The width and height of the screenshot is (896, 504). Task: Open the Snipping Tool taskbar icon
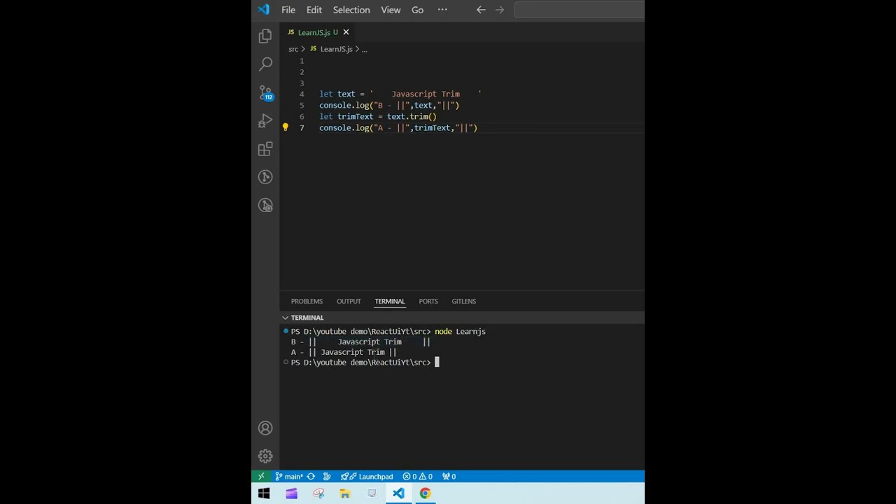coord(318,493)
